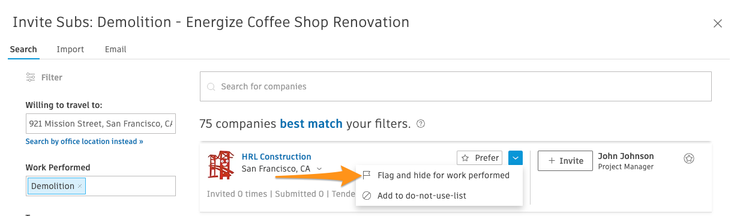Remove the Demolition tag with x

click(x=80, y=186)
